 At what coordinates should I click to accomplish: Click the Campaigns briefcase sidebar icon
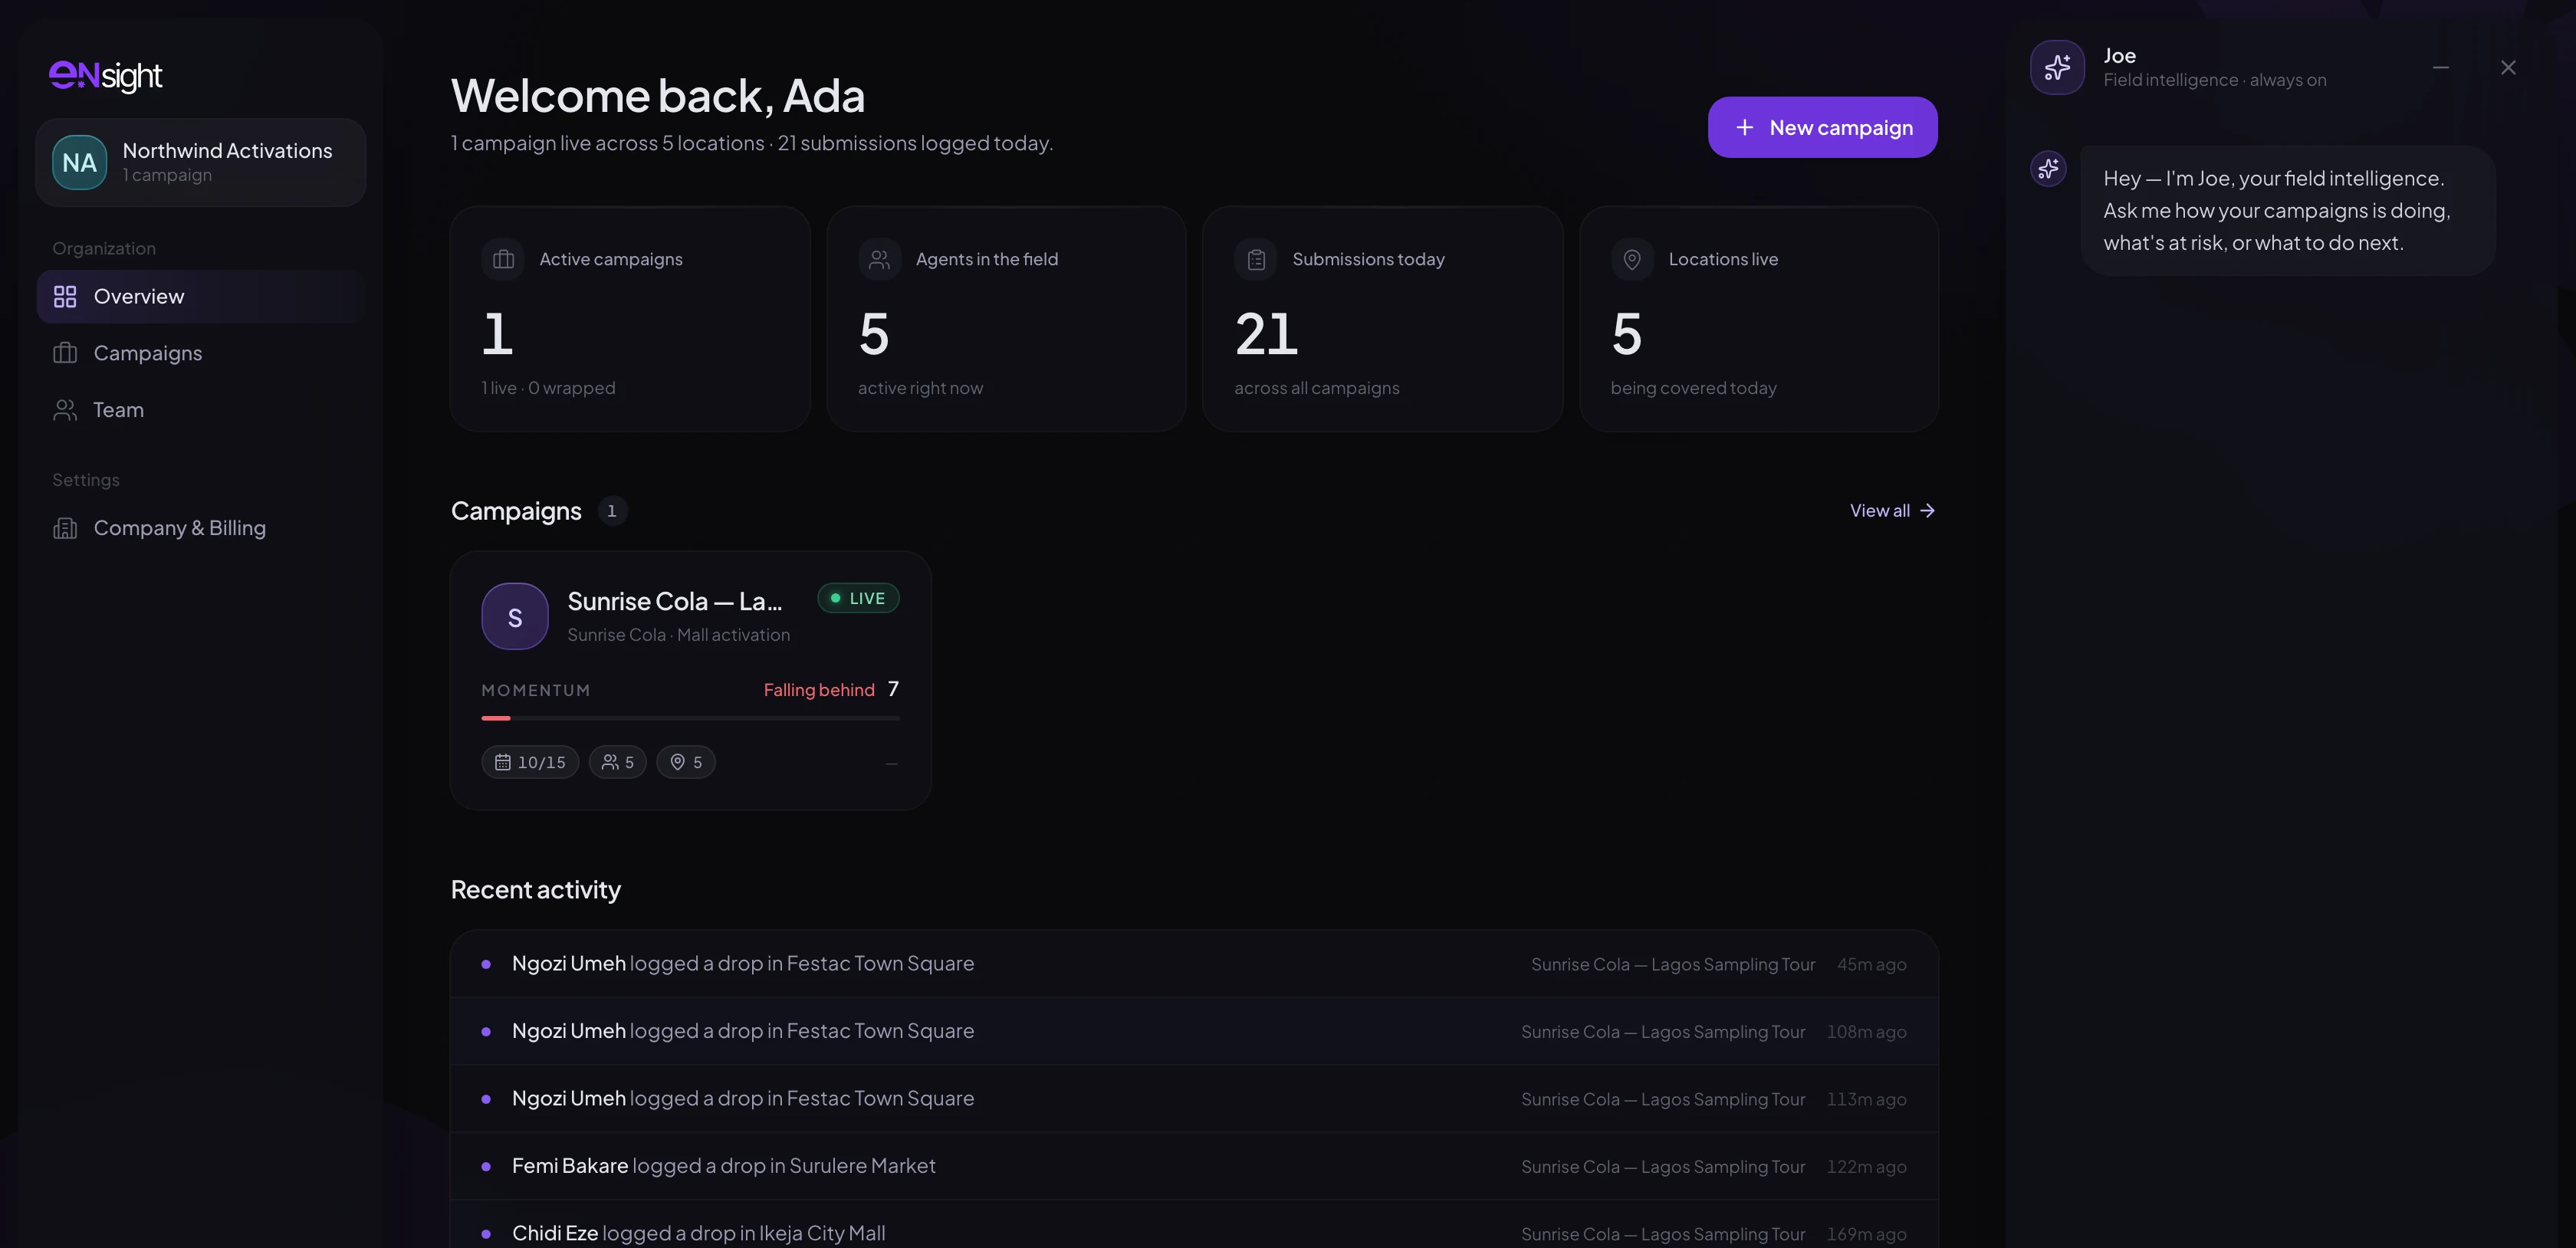(65, 353)
